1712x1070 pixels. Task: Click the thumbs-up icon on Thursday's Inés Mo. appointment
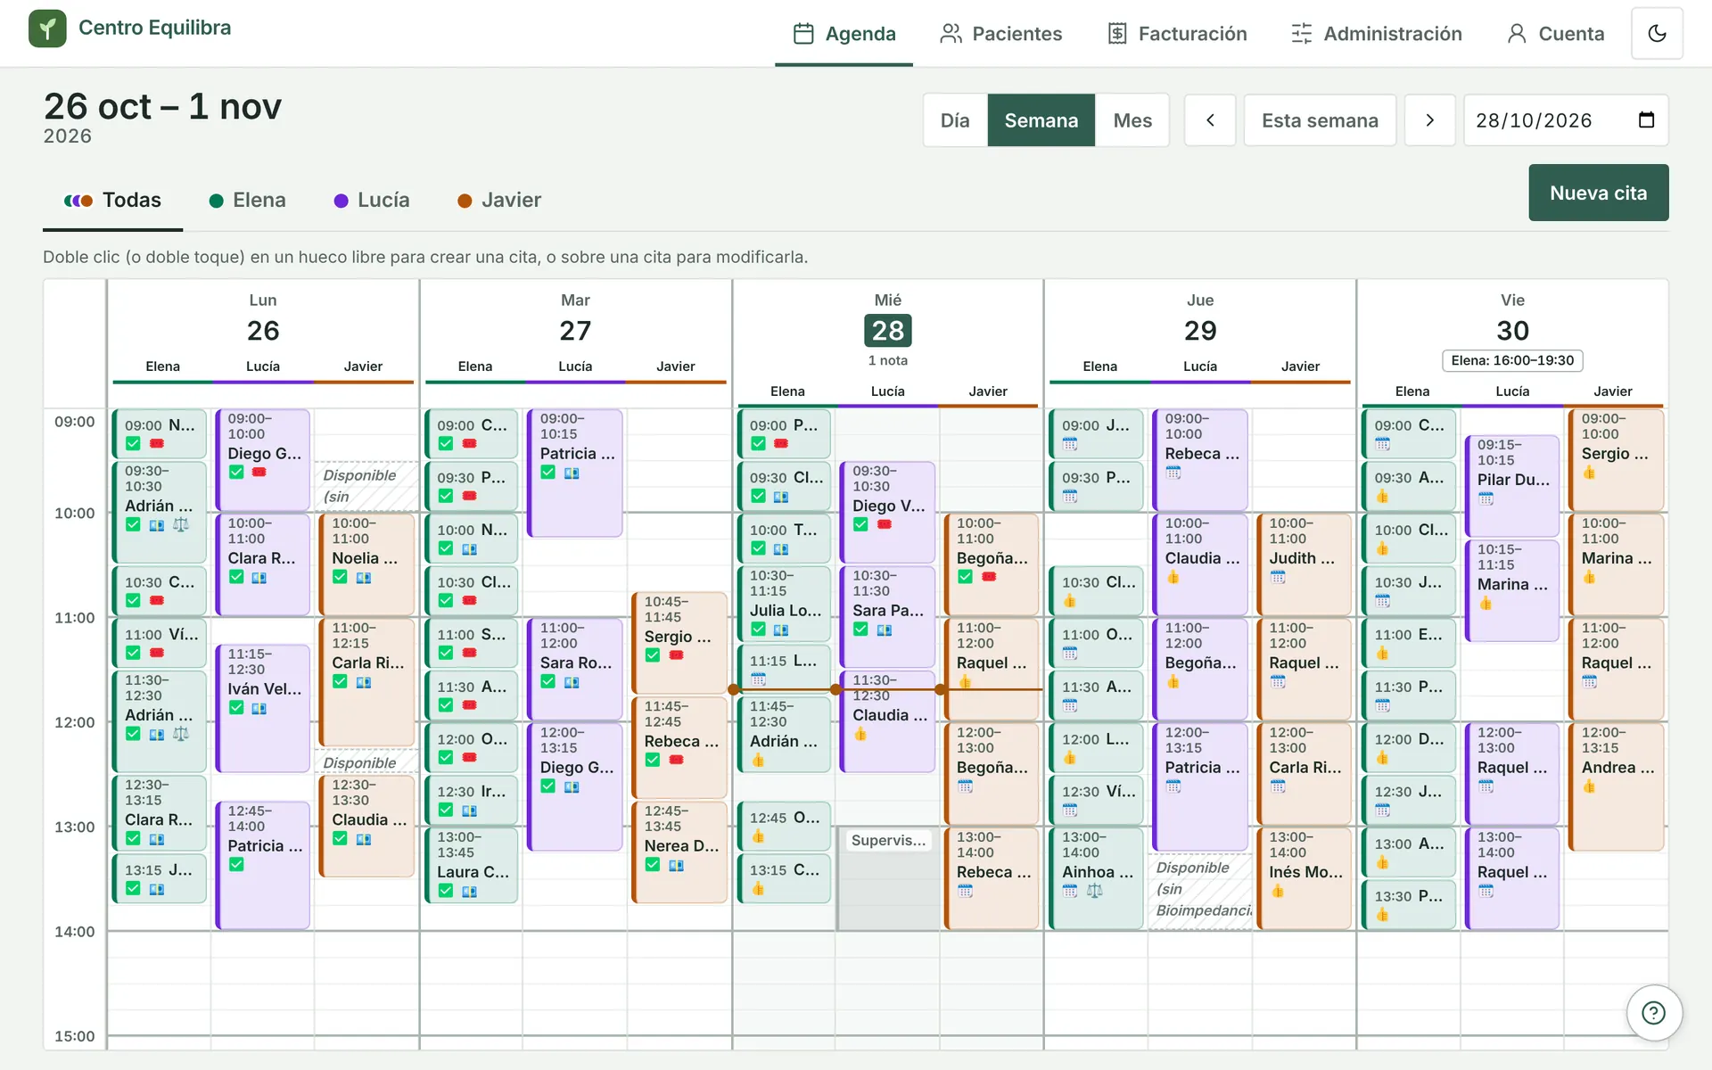click(1278, 891)
